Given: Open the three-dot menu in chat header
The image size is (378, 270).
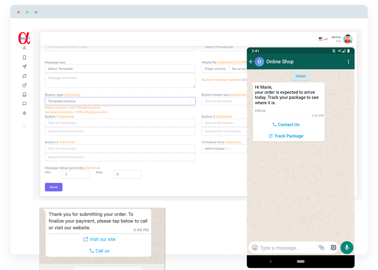Looking at the screenshot, I should [x=349, y=62].
